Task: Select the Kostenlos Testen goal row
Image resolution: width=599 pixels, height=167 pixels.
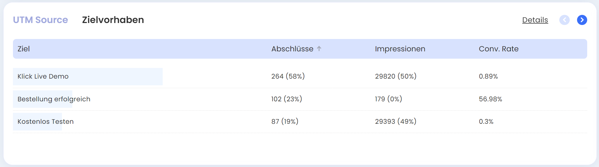Action: tap(46, 122)
